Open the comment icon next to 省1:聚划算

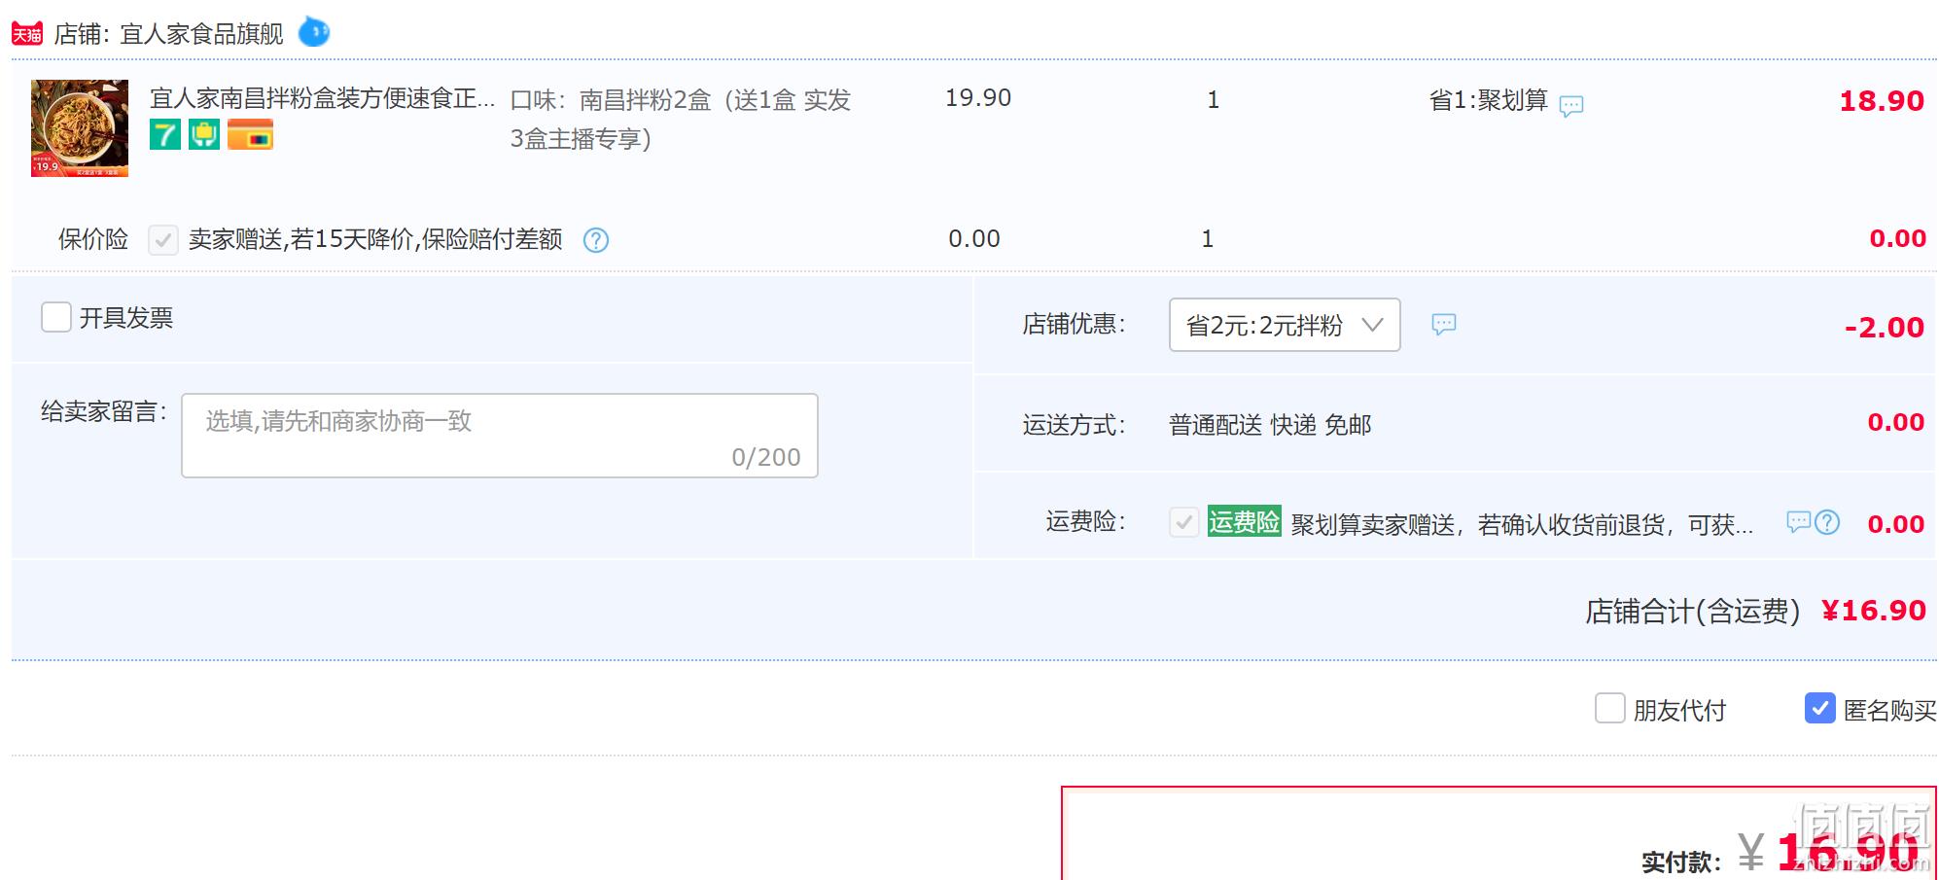[1571, 105]
